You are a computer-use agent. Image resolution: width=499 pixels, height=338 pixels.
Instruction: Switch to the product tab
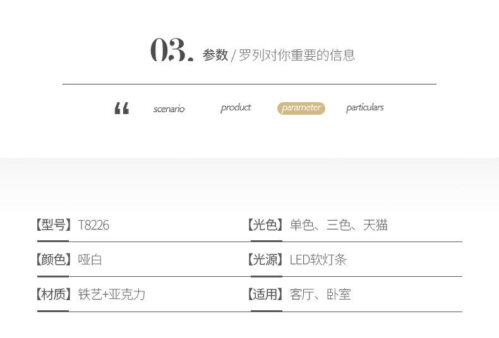coord(236,108)
